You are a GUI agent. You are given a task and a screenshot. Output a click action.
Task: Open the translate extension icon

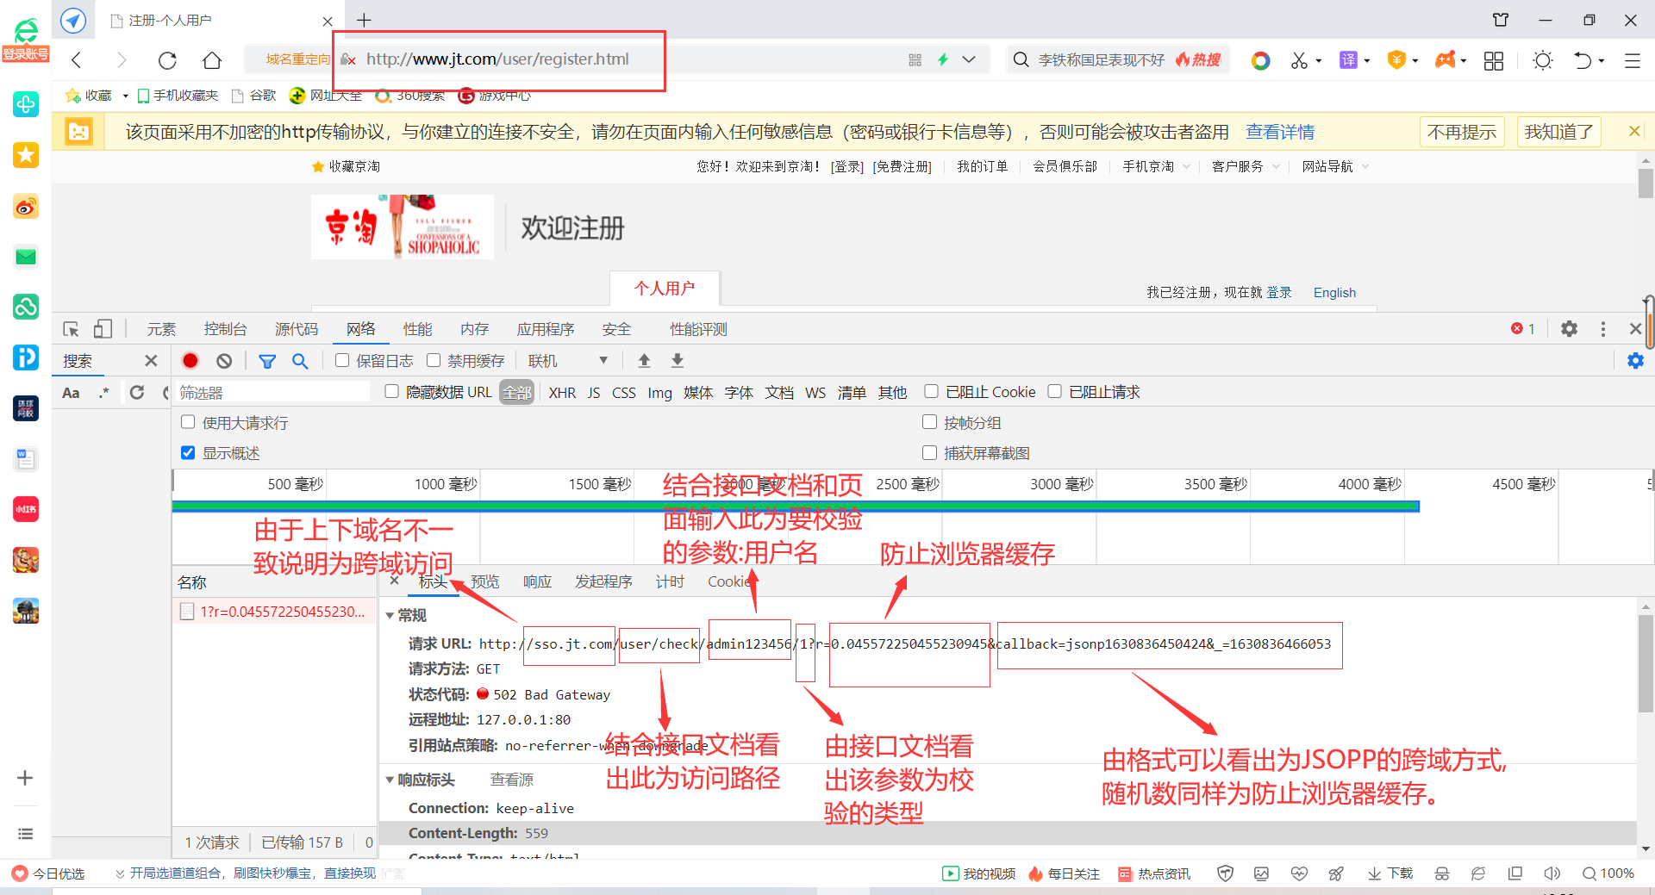coord(1348,59)
